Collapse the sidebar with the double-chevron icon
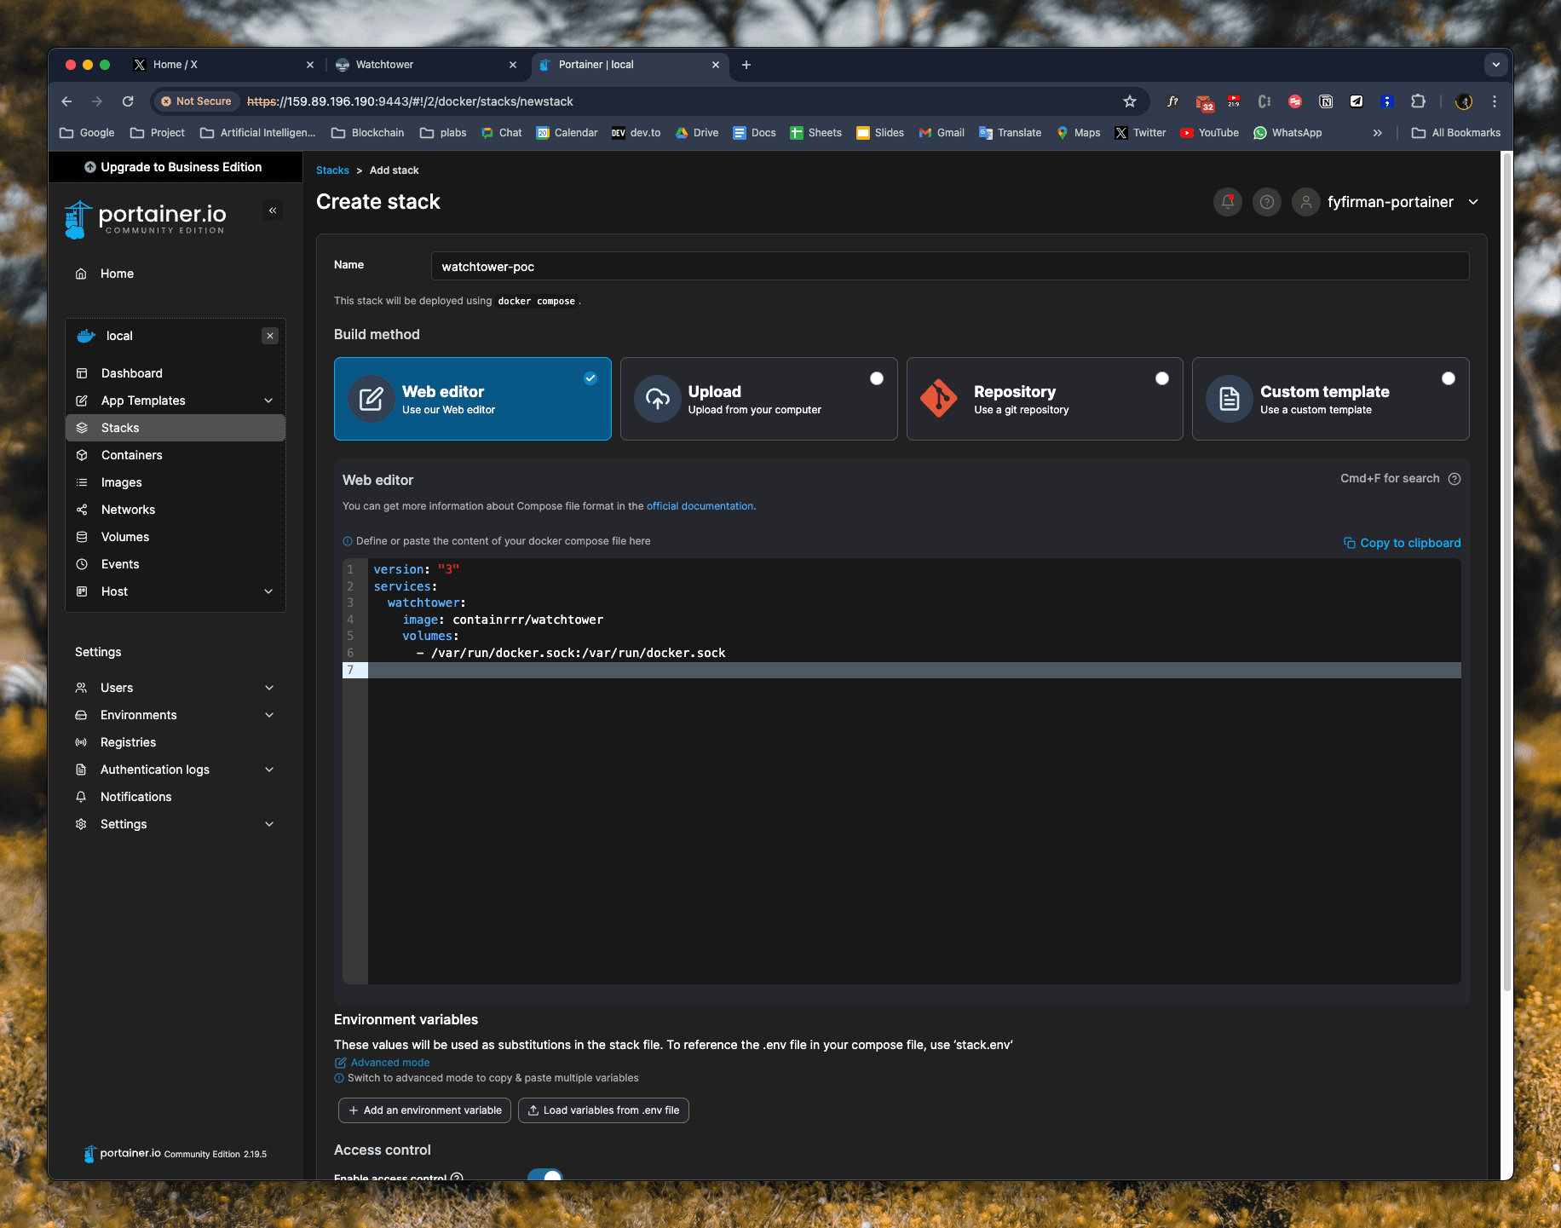This screenshot has height=1228, width=1561. click(x=273, y=210)
